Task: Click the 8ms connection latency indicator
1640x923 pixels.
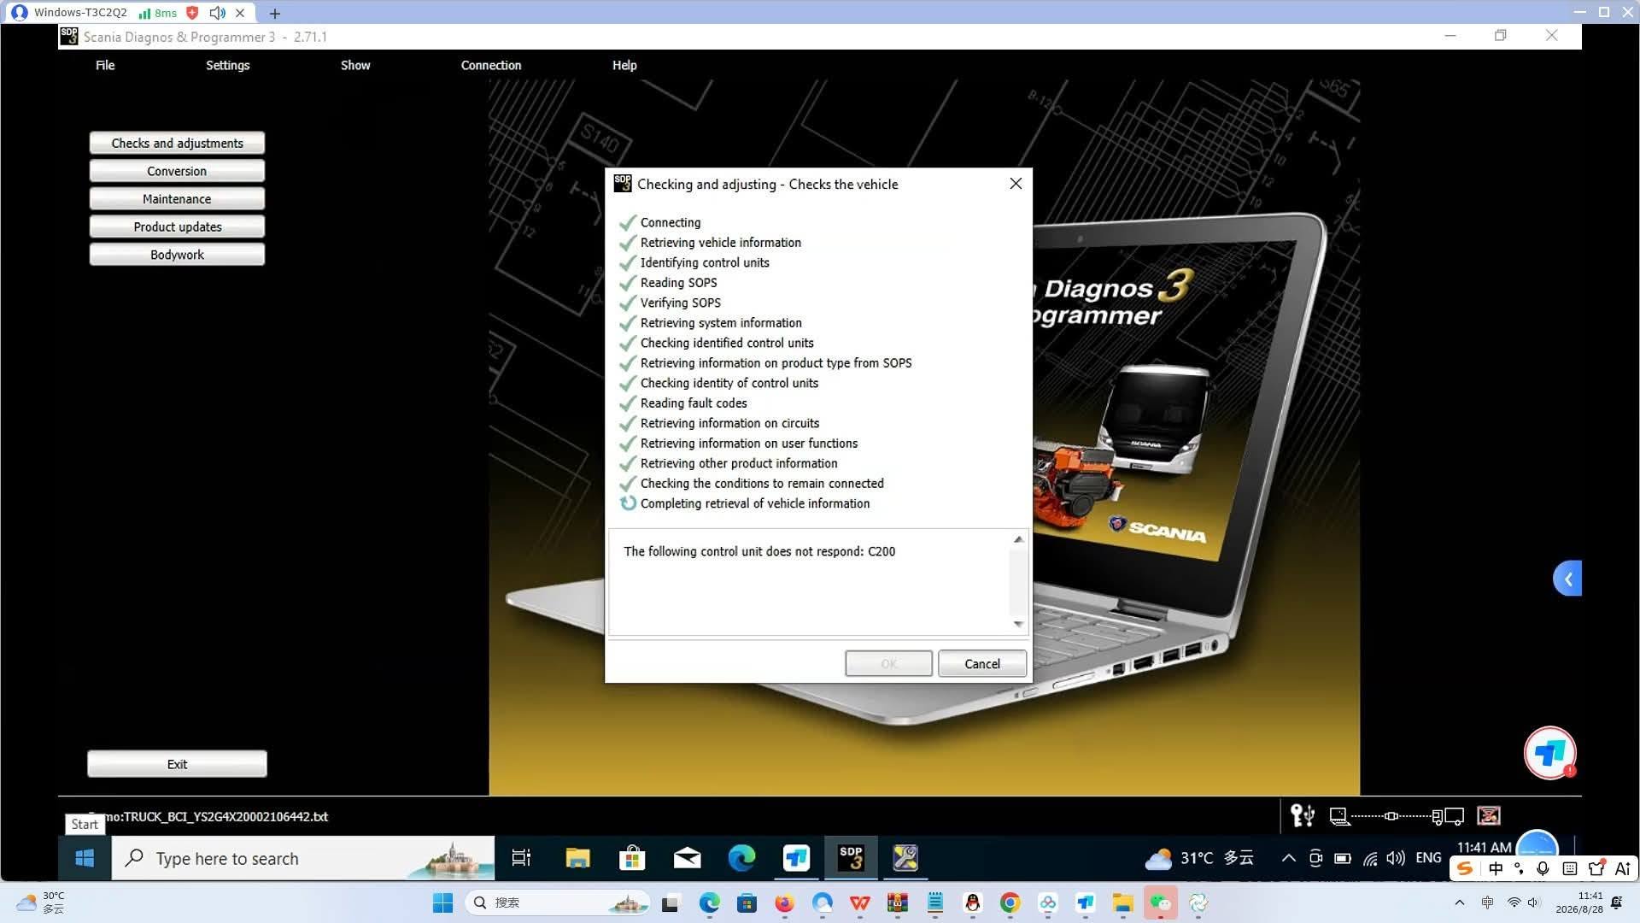Action: pos(158,13)
